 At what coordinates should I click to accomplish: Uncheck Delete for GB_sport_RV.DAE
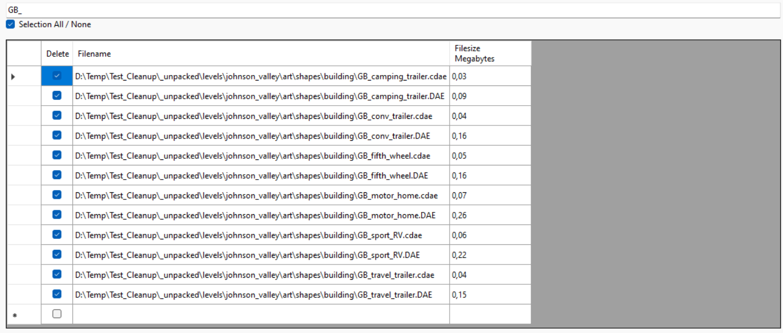(56, 254)
